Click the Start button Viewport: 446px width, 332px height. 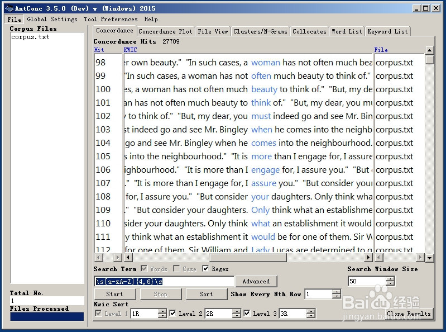(x=115, y=294)
